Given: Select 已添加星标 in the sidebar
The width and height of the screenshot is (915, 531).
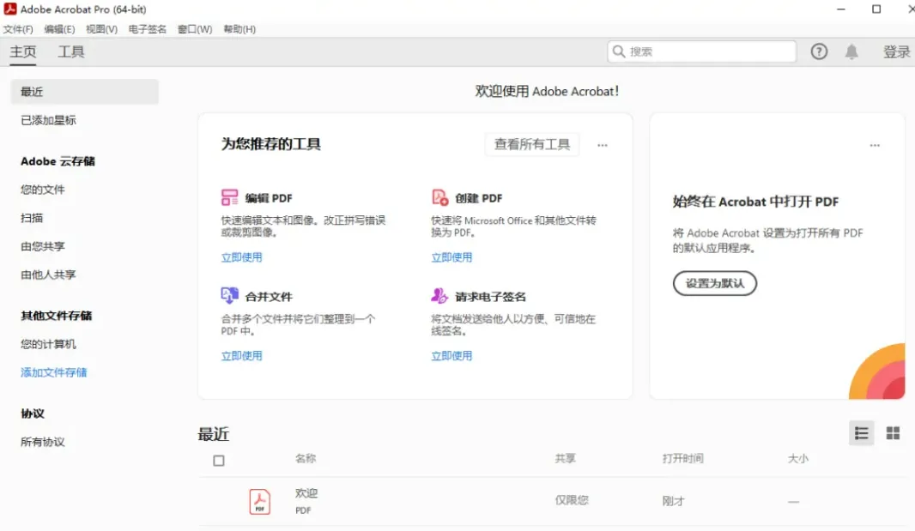Looking at the screenshot, I should [48, 120].
